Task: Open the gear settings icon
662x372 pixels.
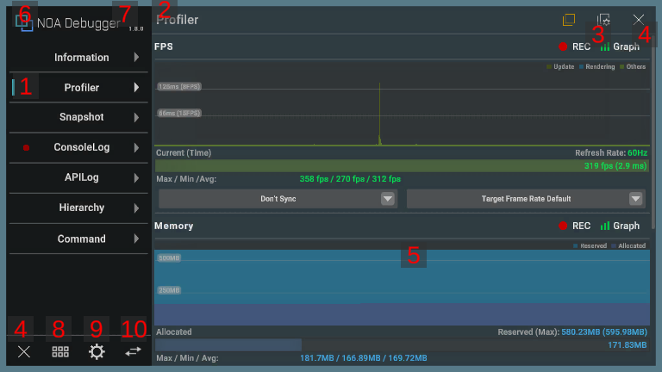Action: coord(97,351)
